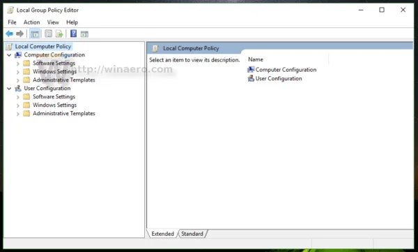The height and width of the screenshot is (252, 418).
Task: Select Administrative Templates label under User Configuration
Action: (x=64, y=113)
